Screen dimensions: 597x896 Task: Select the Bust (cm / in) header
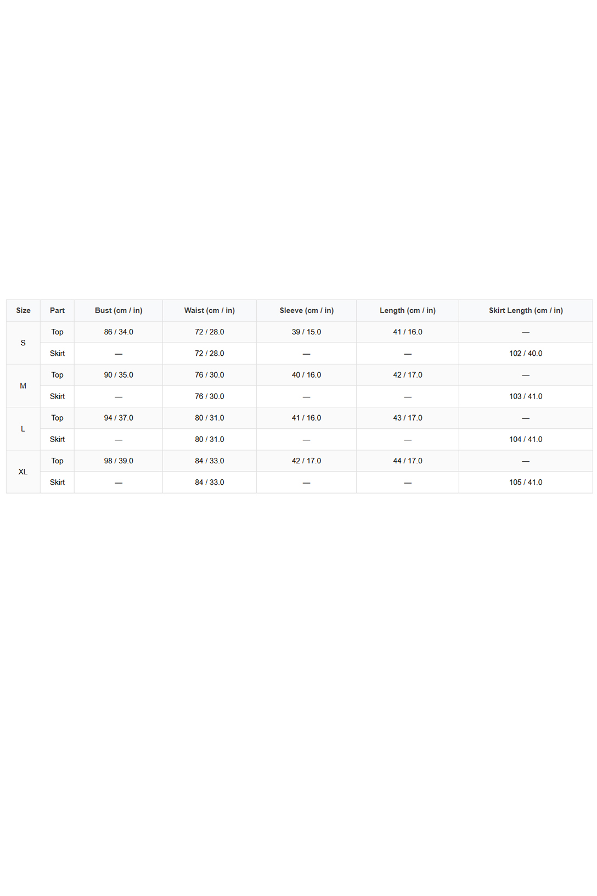pyautogui.click(x=119, y=310)
